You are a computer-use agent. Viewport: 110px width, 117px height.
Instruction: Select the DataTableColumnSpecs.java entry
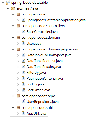pyautogui.click(x=49, y=55)
